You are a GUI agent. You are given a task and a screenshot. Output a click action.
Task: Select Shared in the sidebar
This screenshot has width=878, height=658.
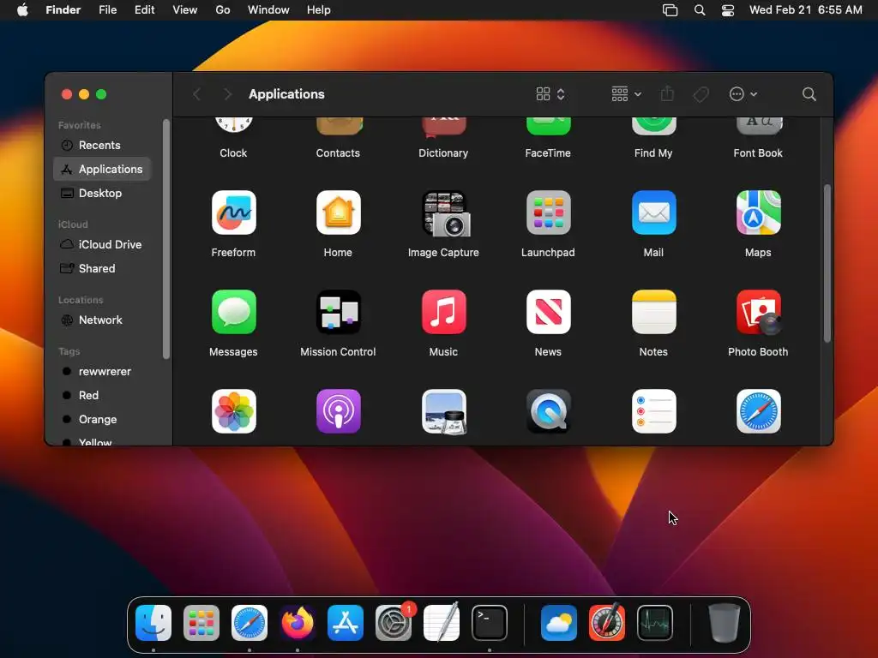click(102, 268)
